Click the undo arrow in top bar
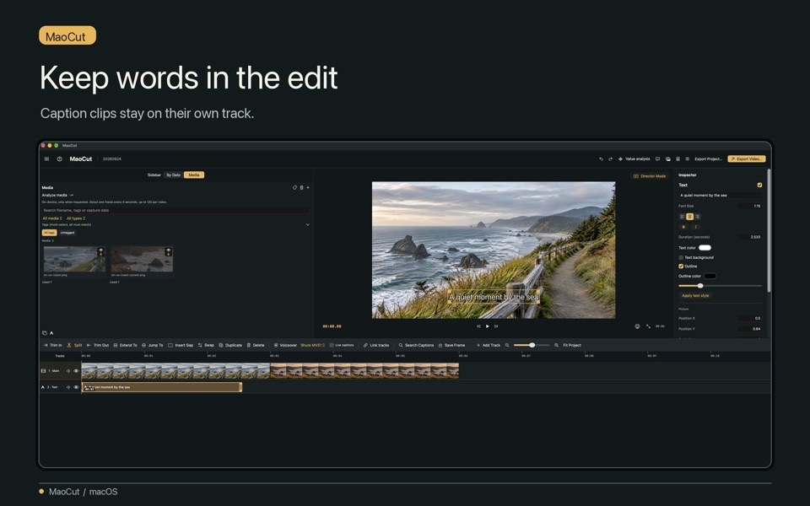Screen dimensions: 810x506 pyautogui.click(x=601, y=159)
